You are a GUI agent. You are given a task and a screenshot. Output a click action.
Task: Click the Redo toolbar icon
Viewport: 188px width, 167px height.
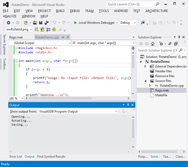(x=64, y=23)
